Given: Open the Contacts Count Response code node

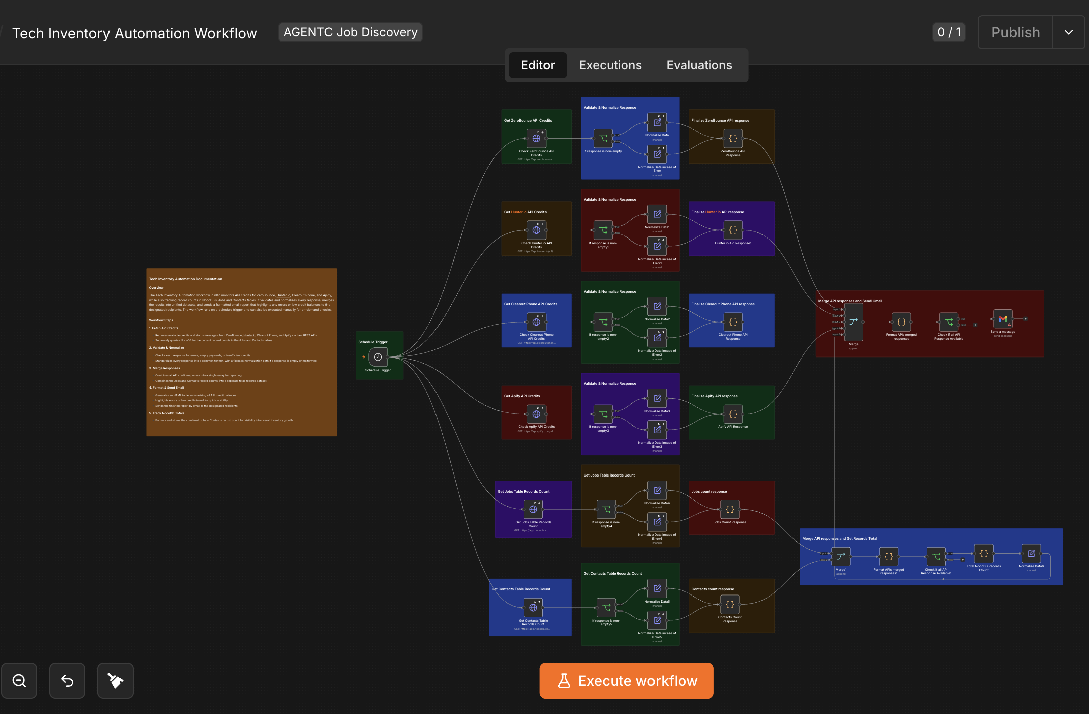Looking at the screenshot, I should tap(730, 605).
